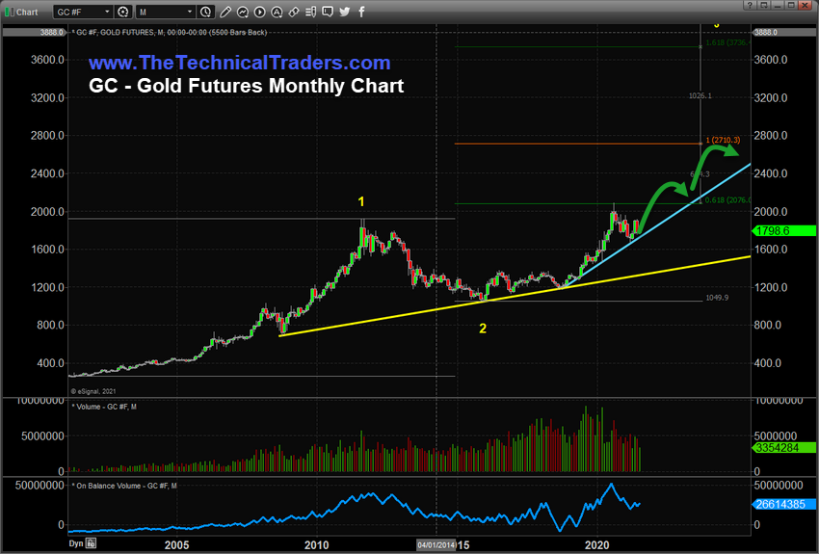Click the 2800.0 label on right price axis

point(771,135)
